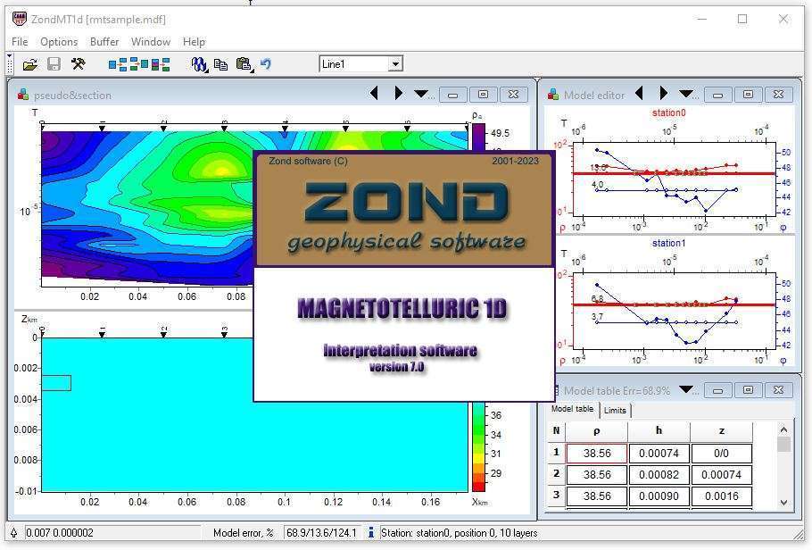The width and height of the screenshot is (812, 550).
Task: Undo with the blue arrow icon
Action: [x=266, y=64]
